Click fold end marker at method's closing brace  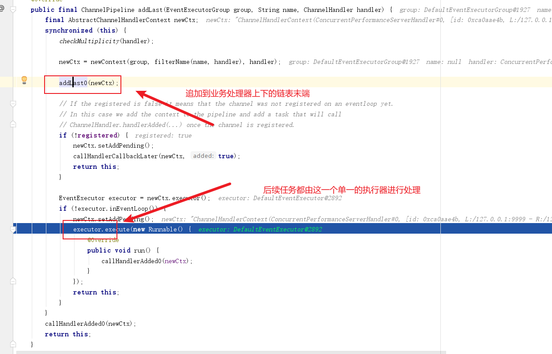coord(13,344)
